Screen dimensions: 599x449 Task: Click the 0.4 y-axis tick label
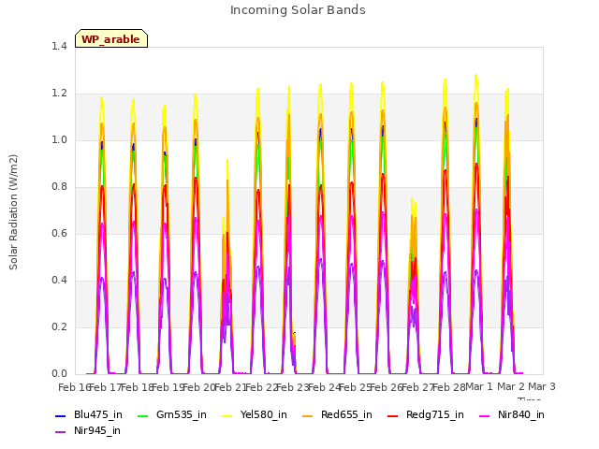[59, 281]
